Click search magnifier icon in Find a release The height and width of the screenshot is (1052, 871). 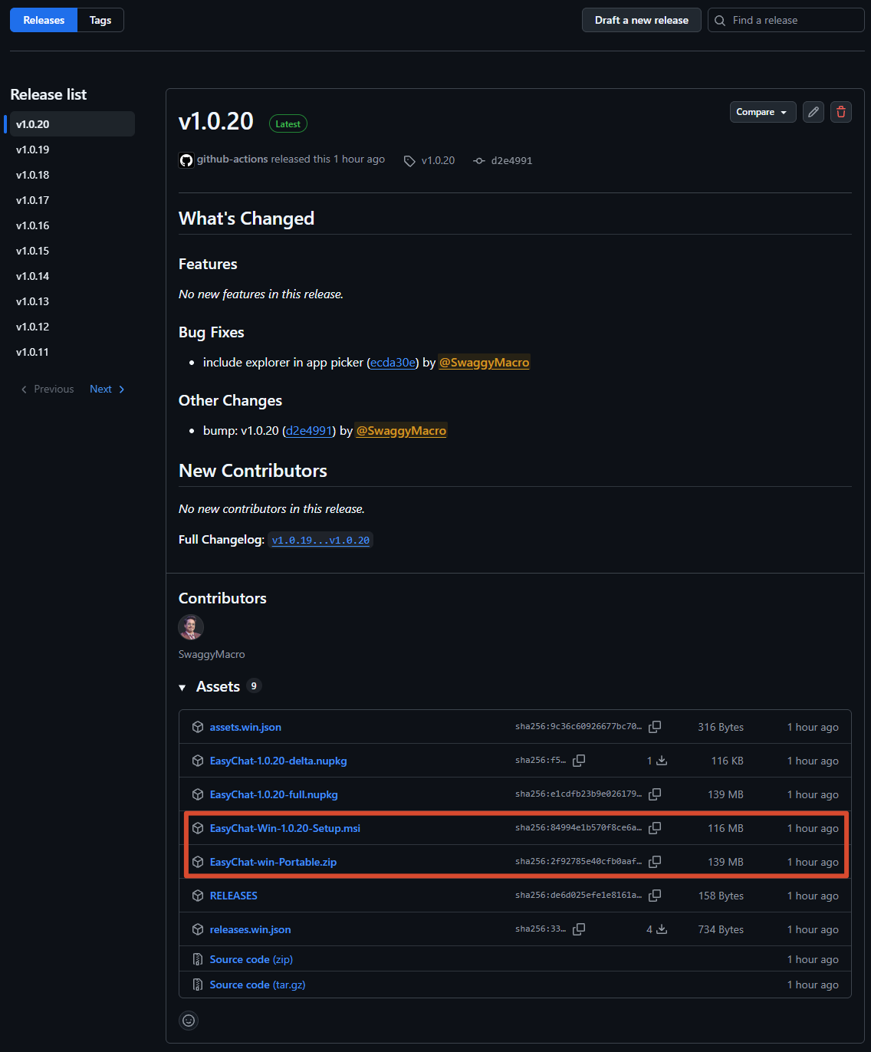click(x=720, y=21)
